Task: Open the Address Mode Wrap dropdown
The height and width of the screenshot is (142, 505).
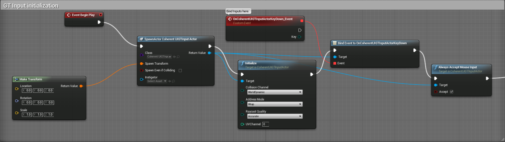Action: click(x=274, y=104)
